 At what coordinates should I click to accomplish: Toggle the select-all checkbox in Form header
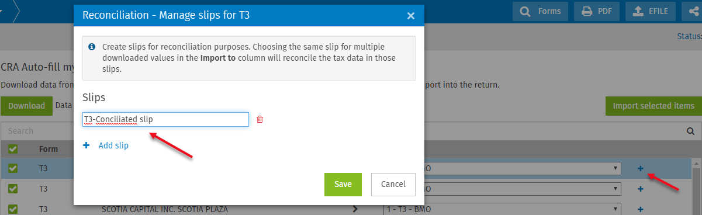pos(13,149)
